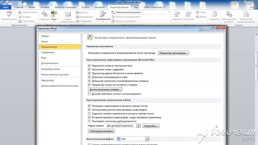Screen dimensions: 258x145
Task: Click Удалить comment delete icon
Action: tap(77, 12)
